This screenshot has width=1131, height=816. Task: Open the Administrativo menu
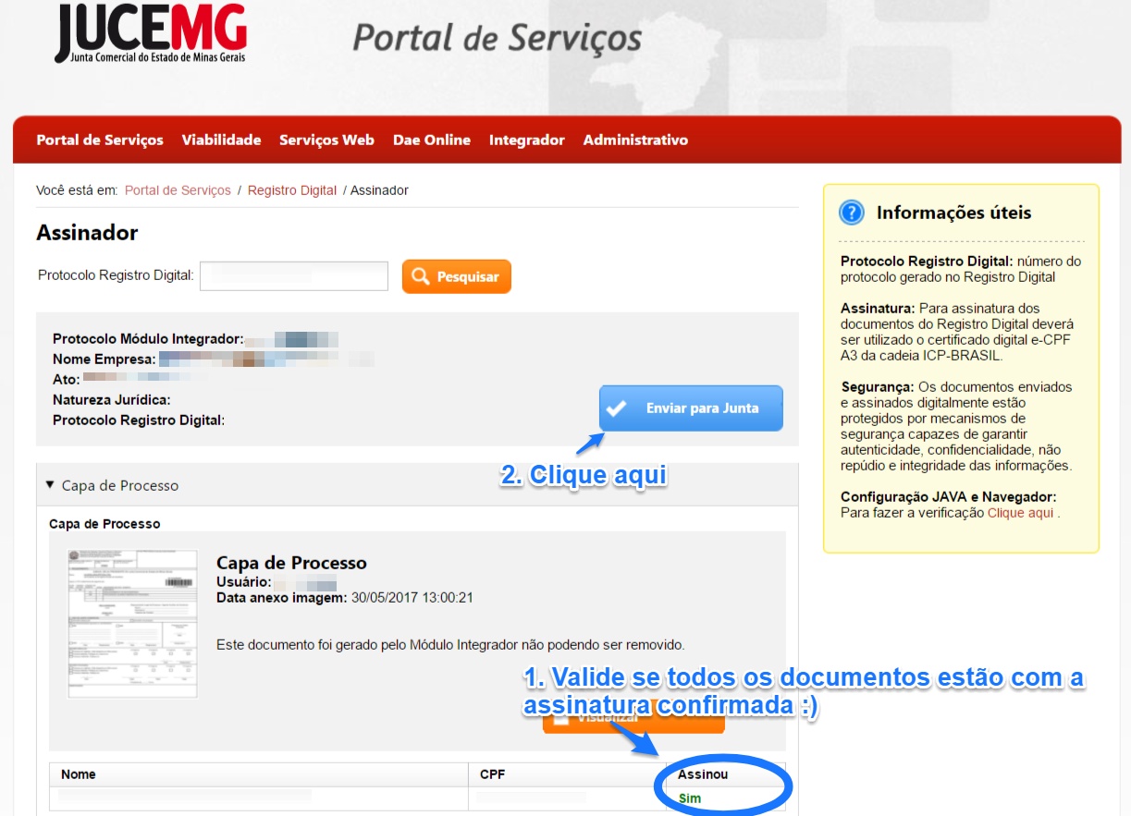(634, 140)
